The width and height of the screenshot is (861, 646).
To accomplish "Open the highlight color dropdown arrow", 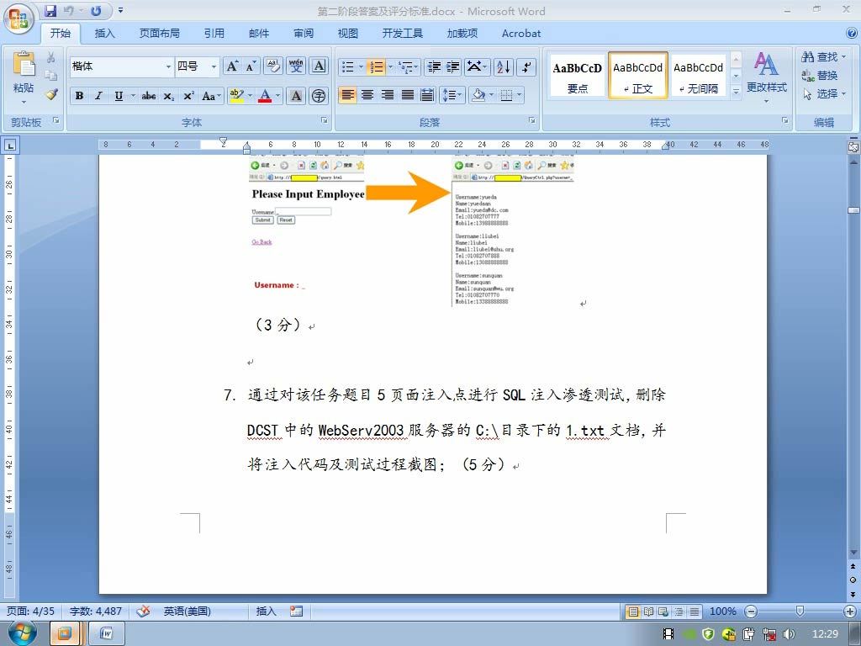I will tap(250, 96).
